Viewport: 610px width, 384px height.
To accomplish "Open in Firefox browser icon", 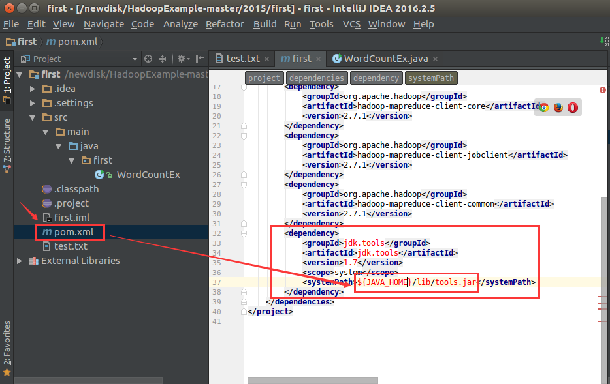I will click(x=558, y=108).
